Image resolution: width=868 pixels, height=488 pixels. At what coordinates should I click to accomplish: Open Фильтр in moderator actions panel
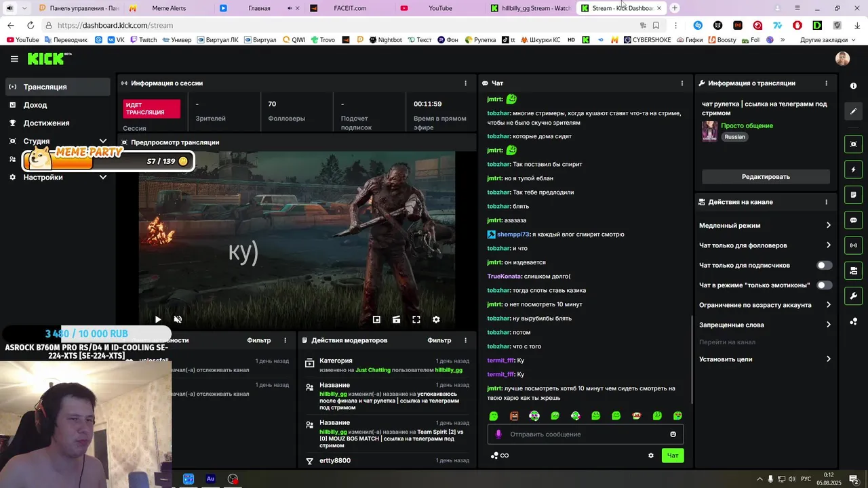click(x=439, y=340)
